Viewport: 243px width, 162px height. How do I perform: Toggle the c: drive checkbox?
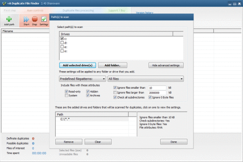62,38
